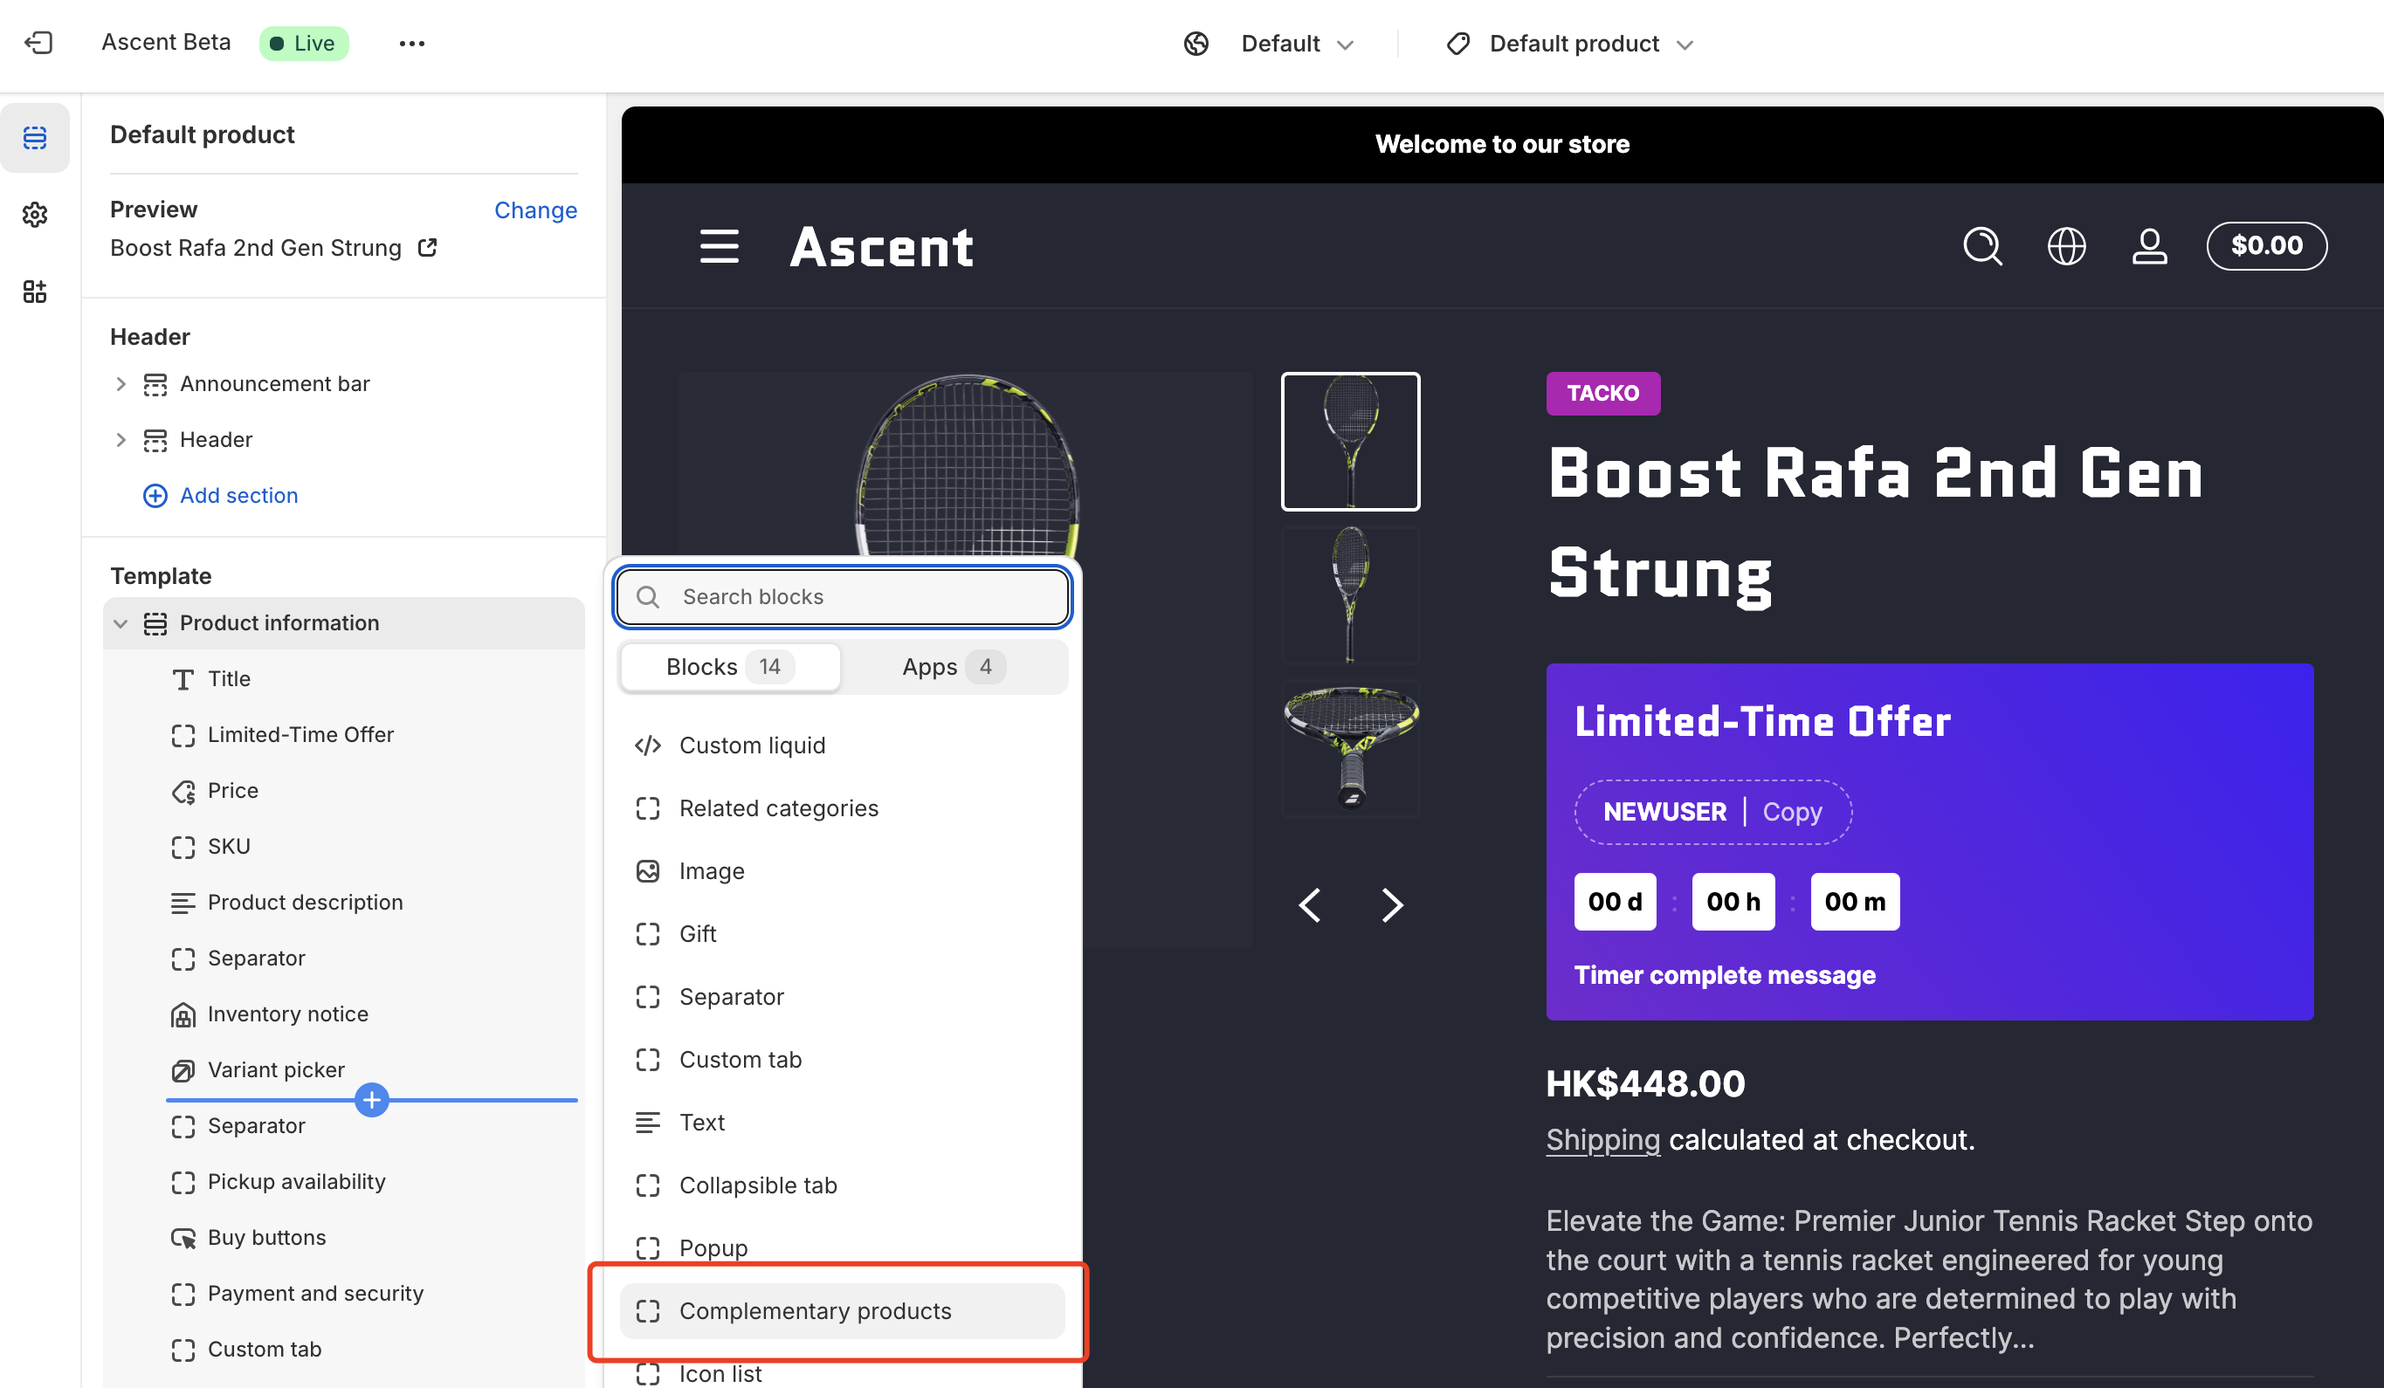
Task: Click the store search magnifier icon
Action: coord(1982,247)
